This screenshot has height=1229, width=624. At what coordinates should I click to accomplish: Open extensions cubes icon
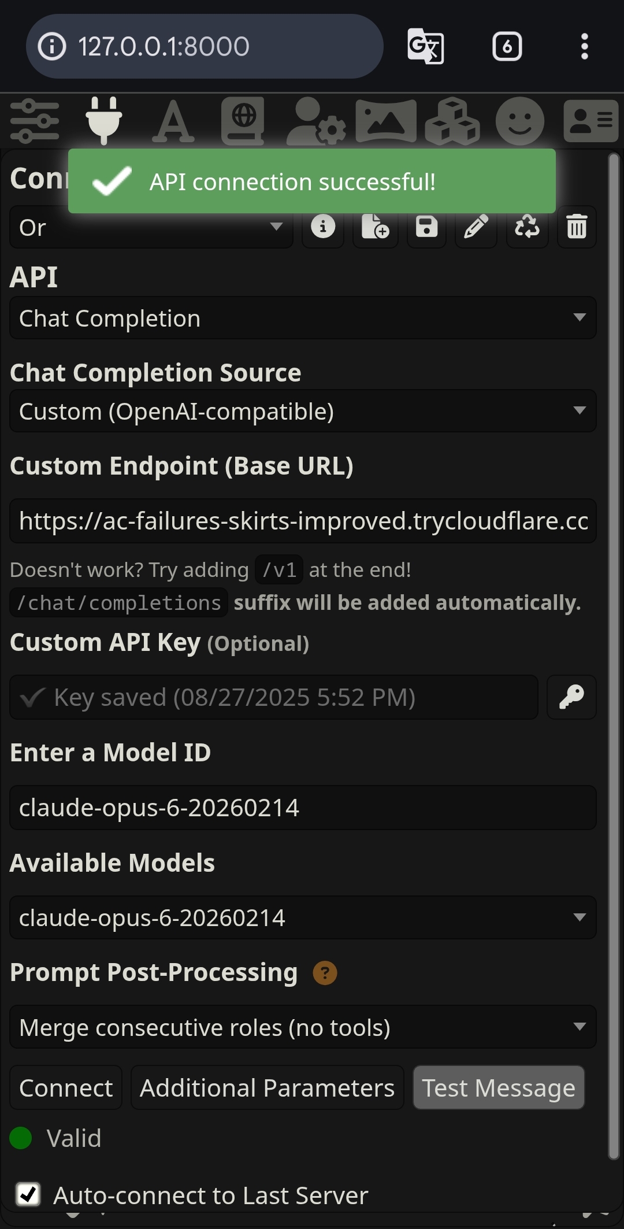(452, 121)
